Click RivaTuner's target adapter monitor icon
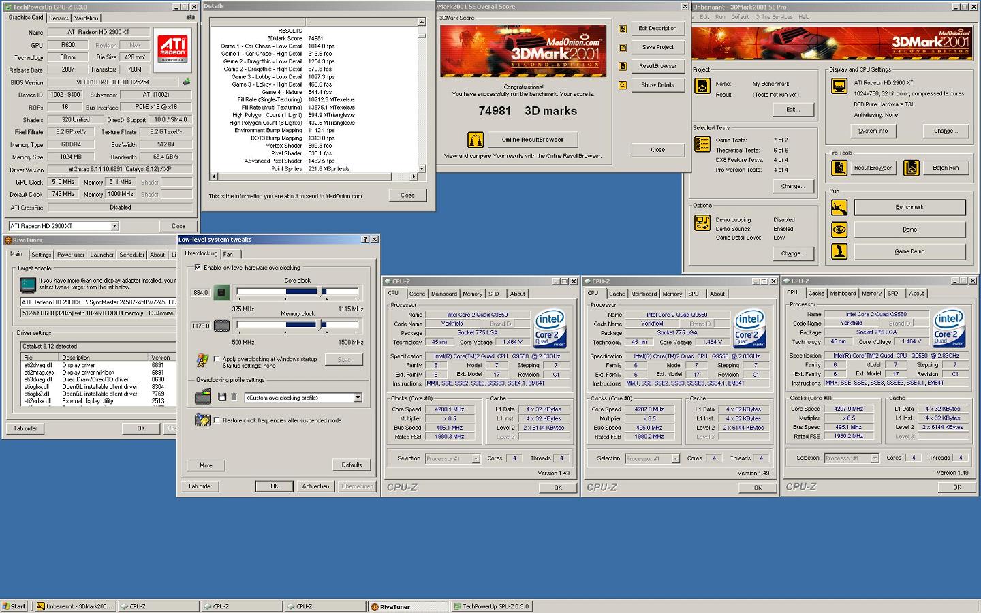 point(28,285)
